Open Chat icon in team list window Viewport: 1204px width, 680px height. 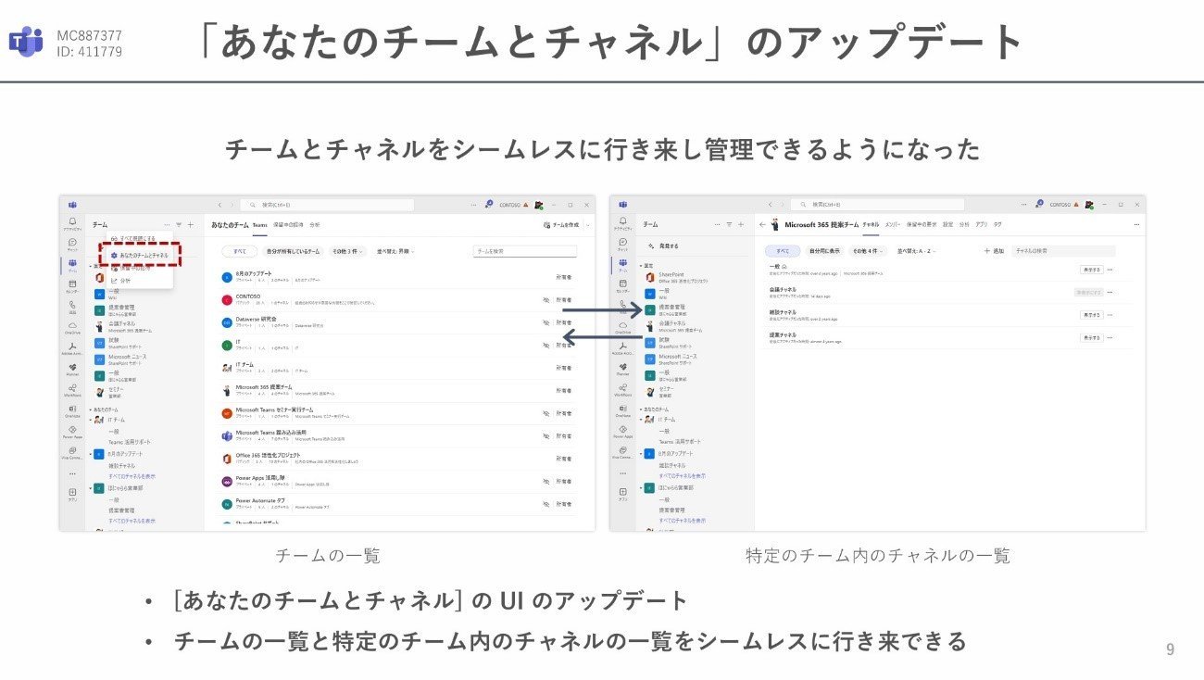[x=71, y=245]
